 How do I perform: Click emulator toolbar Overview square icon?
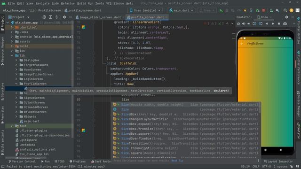(279, 24)
